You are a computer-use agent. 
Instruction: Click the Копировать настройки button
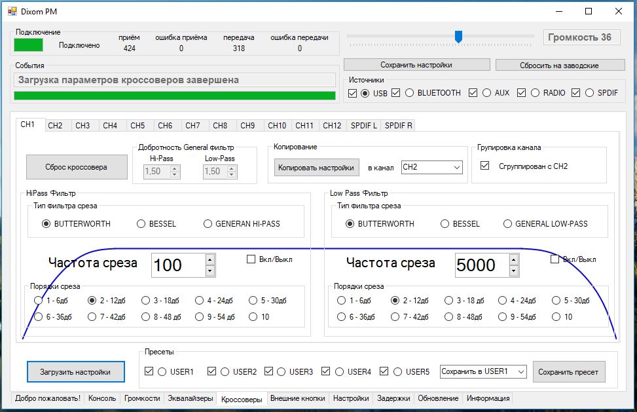coord(316,168)
